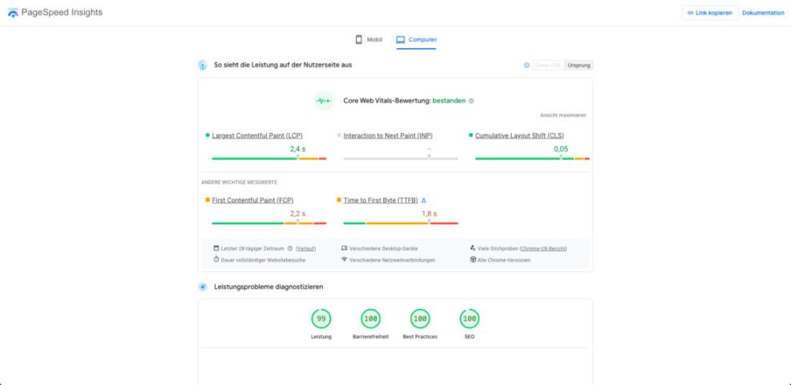Click the link icon in Link kopieren button
Image resolution: width=791 pixels, height=385 pixels.
[x=690, y=13]
